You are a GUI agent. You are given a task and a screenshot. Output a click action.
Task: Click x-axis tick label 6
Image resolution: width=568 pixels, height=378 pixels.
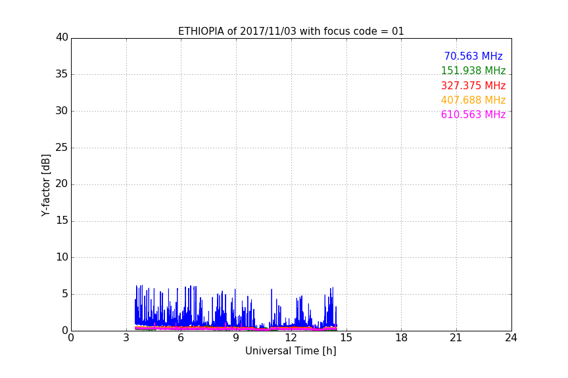click(x=181, y=338)
